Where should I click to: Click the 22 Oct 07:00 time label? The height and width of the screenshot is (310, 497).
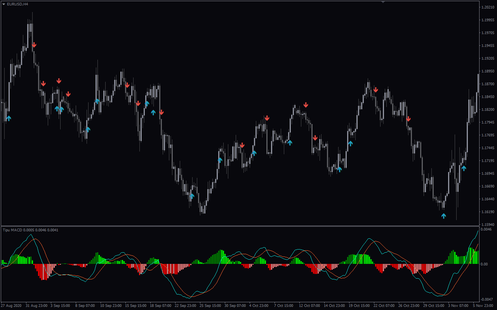click(384, 306)
